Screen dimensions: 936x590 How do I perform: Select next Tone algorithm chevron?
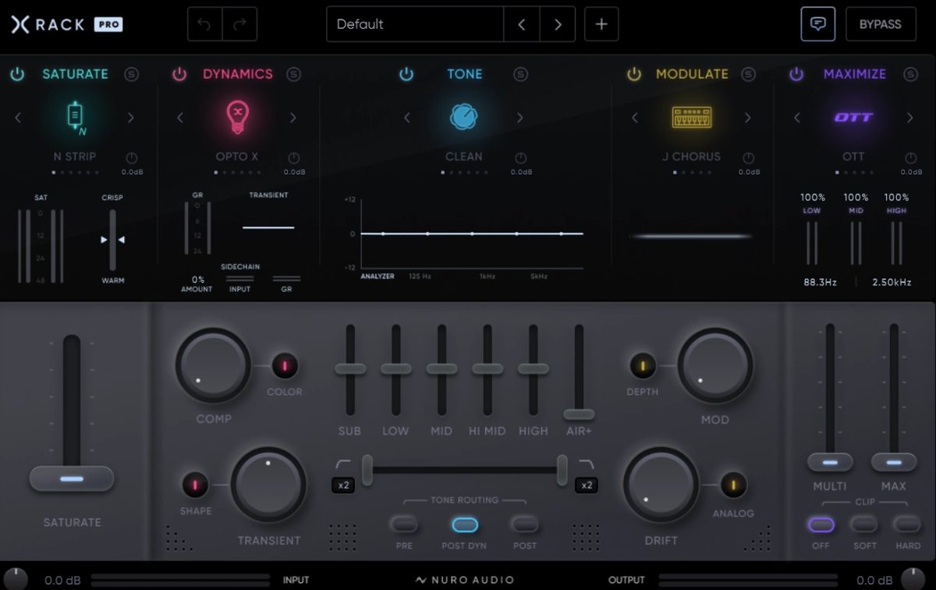click(x=519, y=118)
